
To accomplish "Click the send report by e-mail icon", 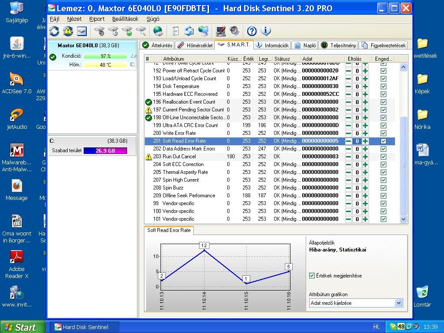I will (x=189, y=31).
